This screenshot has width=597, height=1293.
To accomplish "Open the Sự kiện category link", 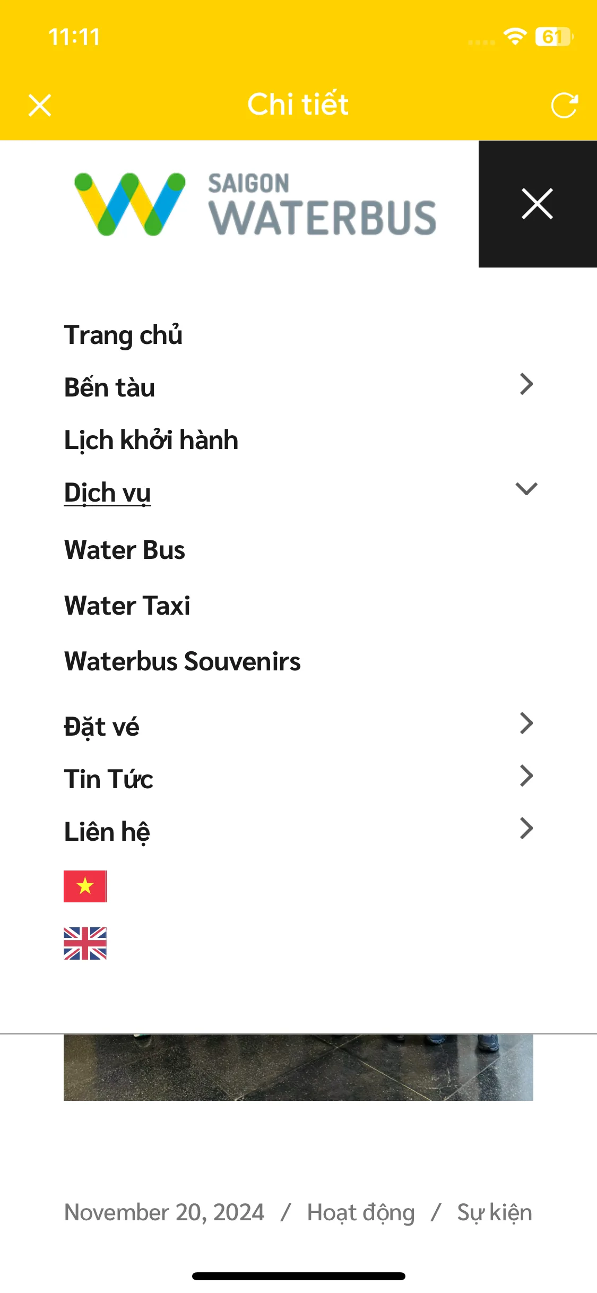I will tap(495, 1213).
